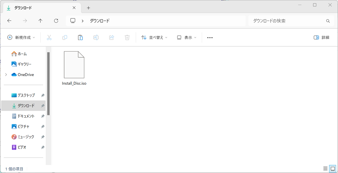Image resolution: width=338 pixels, height=173 pixels.
Task: Click the Cut scissors icon
Action: [x=49, y=37]
